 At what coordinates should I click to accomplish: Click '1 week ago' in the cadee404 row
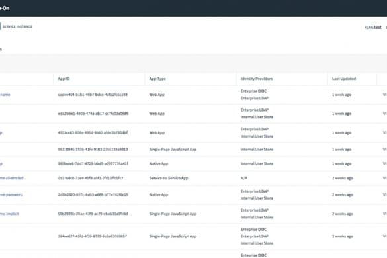[341, 95]
